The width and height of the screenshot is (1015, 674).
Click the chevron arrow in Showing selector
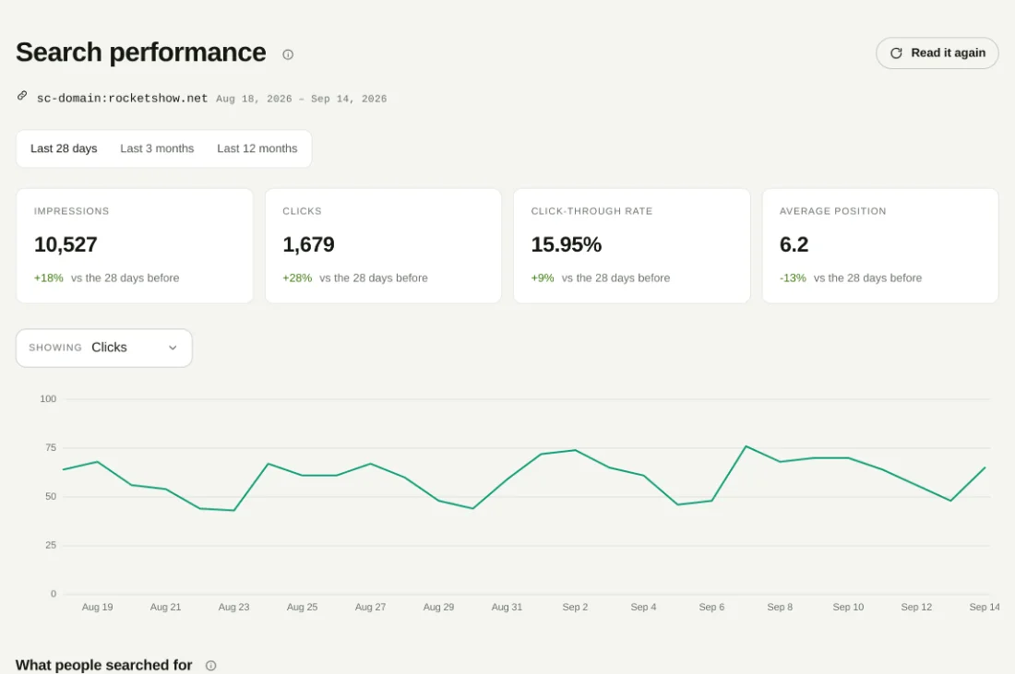point(173,348)
